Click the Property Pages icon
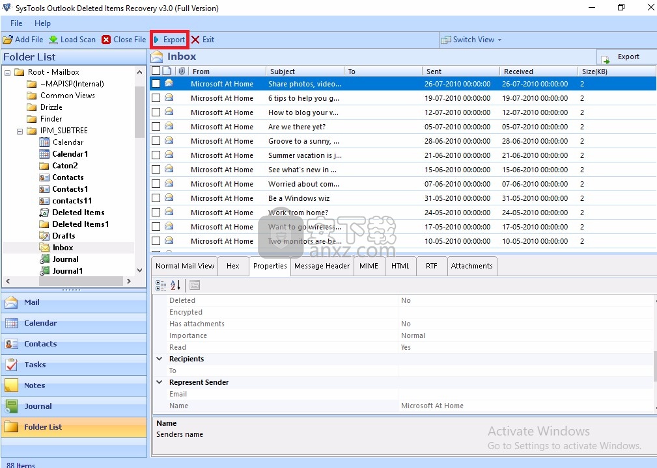The height and width of the screenshot is (468, 657). [x=195, y=285]
